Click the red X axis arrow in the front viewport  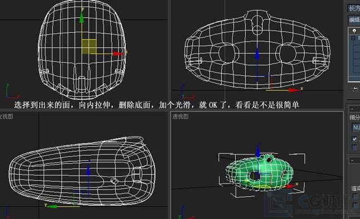tap(294, 90)
